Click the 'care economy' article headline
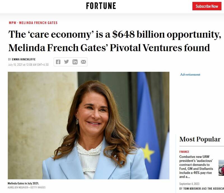The image size is (224, 193). 109,41
